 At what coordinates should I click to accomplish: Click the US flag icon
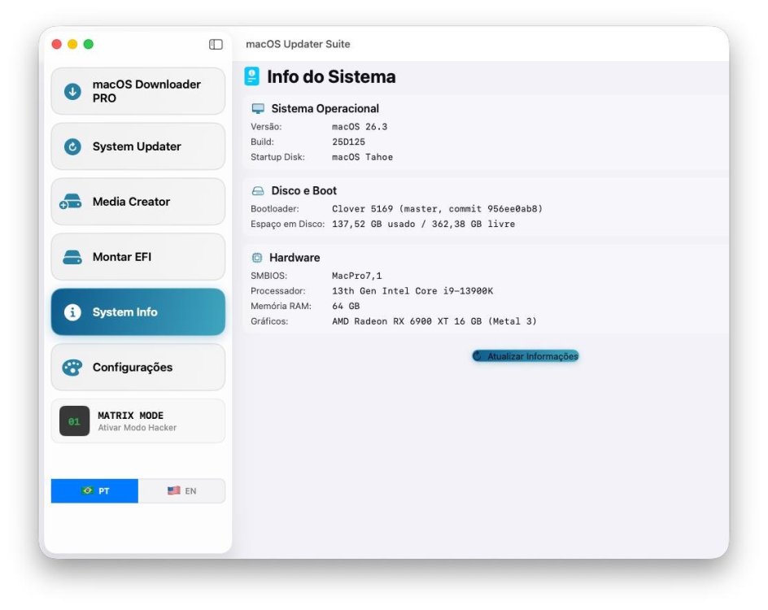[174, 490]
